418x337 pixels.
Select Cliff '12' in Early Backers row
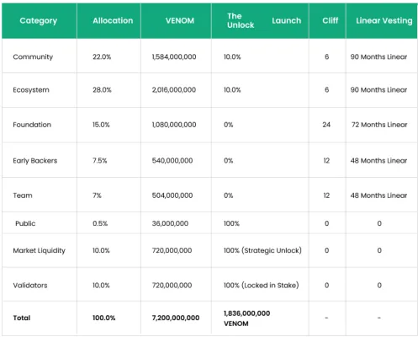326,161
